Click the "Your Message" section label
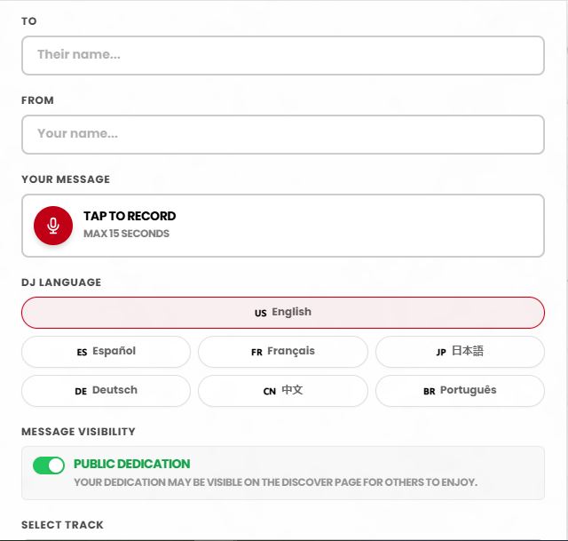Viewport: 568px width, 541px height. pos(66,179)
